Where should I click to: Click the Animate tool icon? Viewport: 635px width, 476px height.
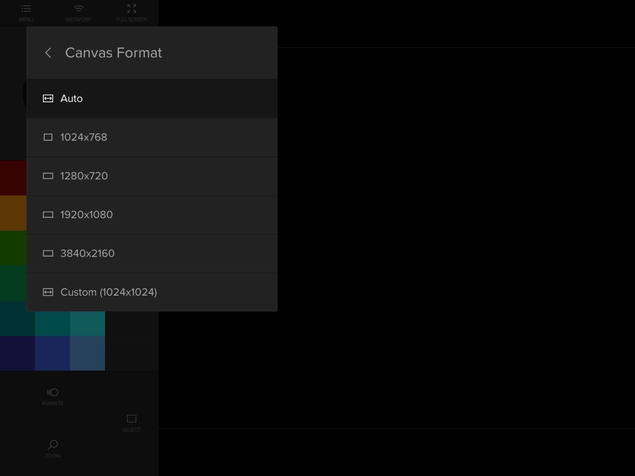(53, 392)
